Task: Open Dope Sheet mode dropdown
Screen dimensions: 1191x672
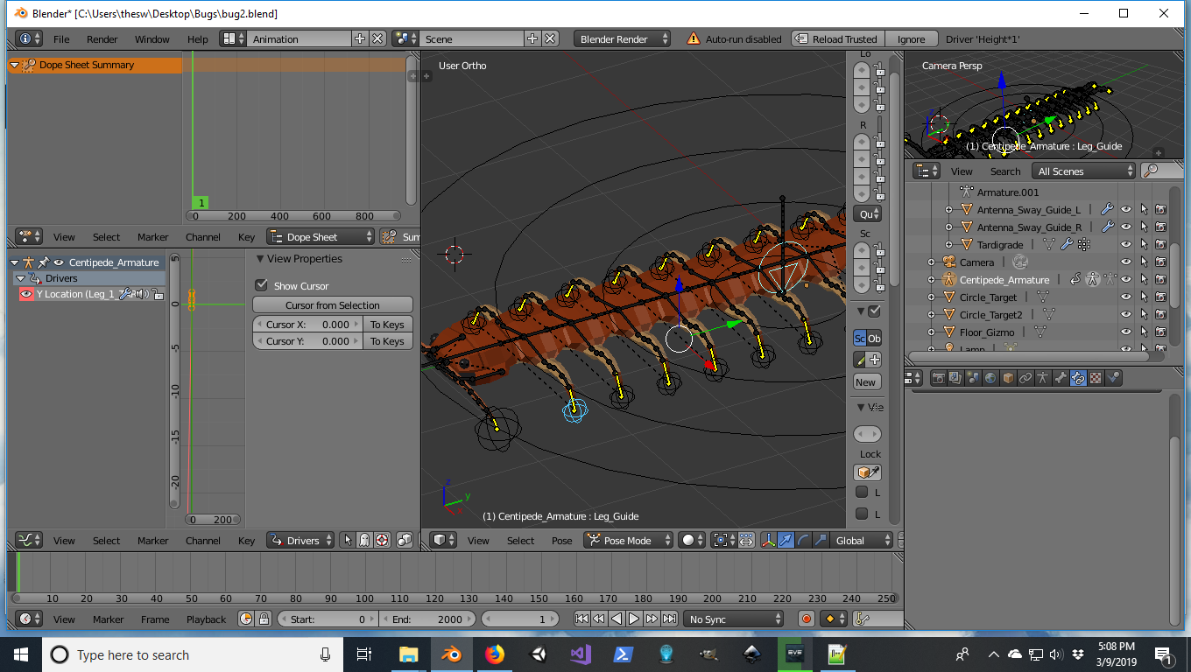Action: [321, 236]
